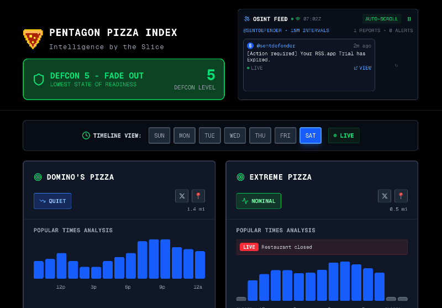Click '0.5 mi' distance text
The image size is (442, 308).
[x=398, y=209]
